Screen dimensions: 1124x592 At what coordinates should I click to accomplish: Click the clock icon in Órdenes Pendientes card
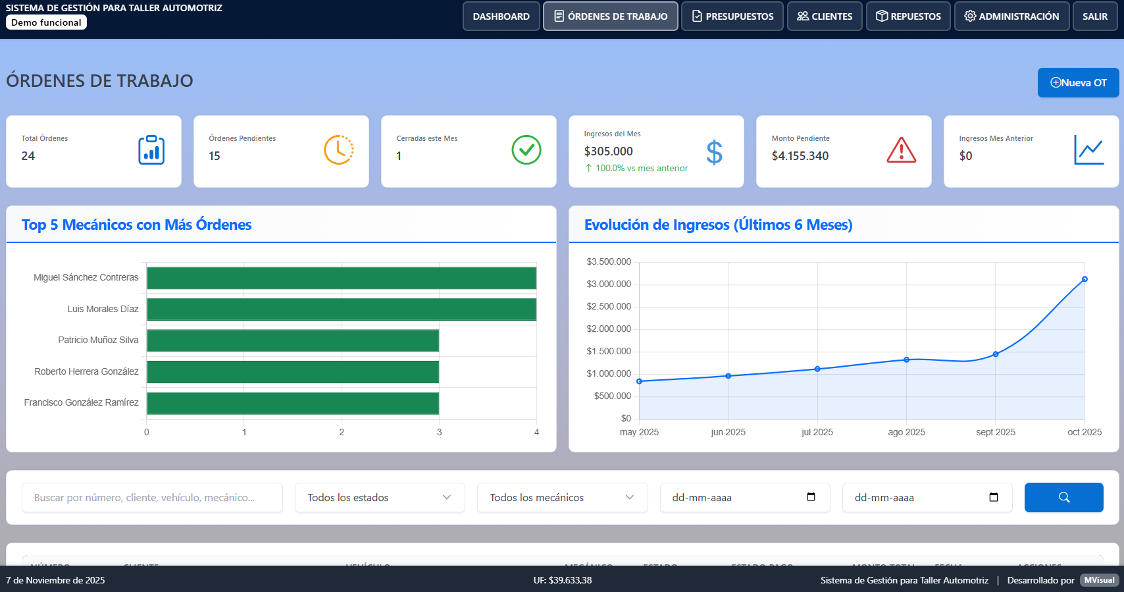click(339, 150)
